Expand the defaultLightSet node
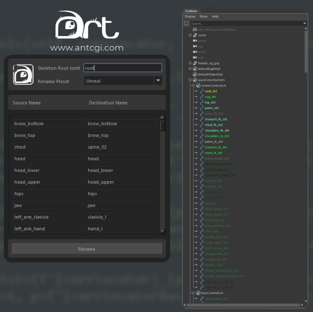This screenshot has height=312, width=313. (x=190, y=69)
